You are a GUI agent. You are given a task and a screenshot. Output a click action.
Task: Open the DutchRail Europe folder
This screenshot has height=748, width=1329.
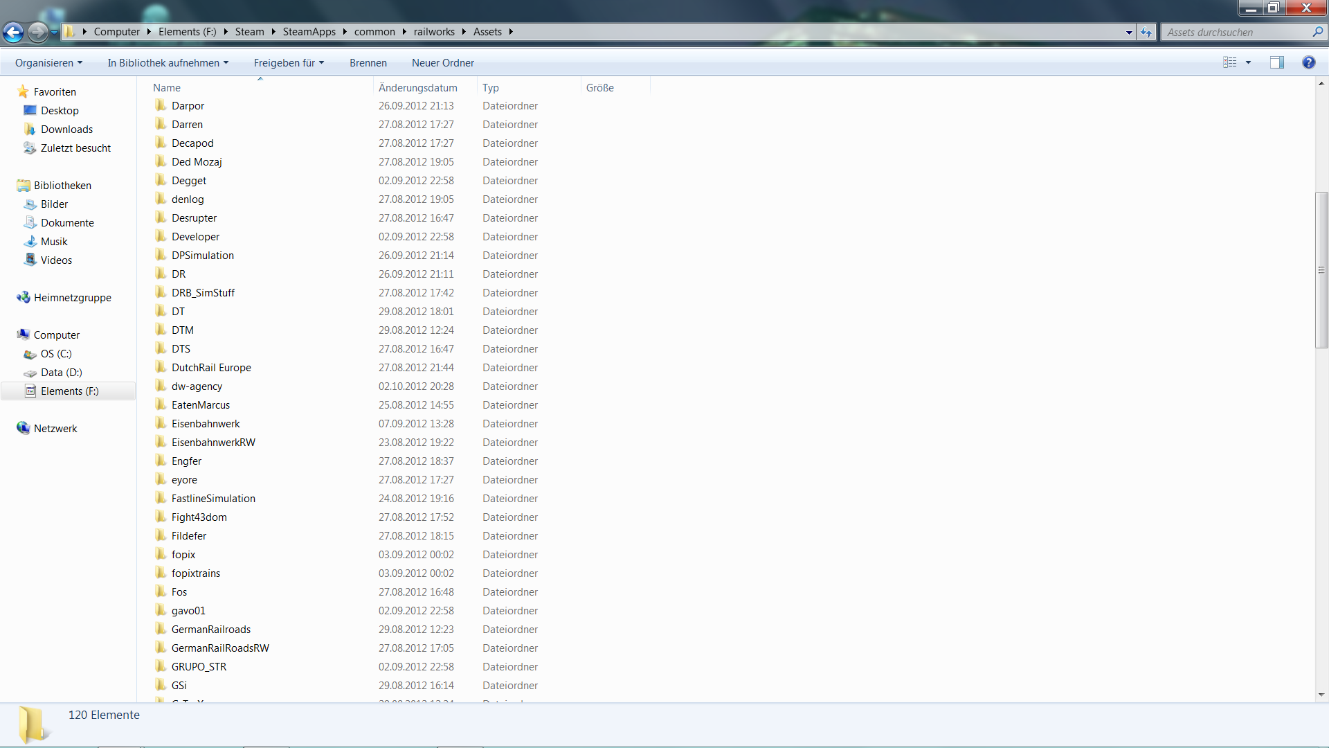click(x=211, y=368)
